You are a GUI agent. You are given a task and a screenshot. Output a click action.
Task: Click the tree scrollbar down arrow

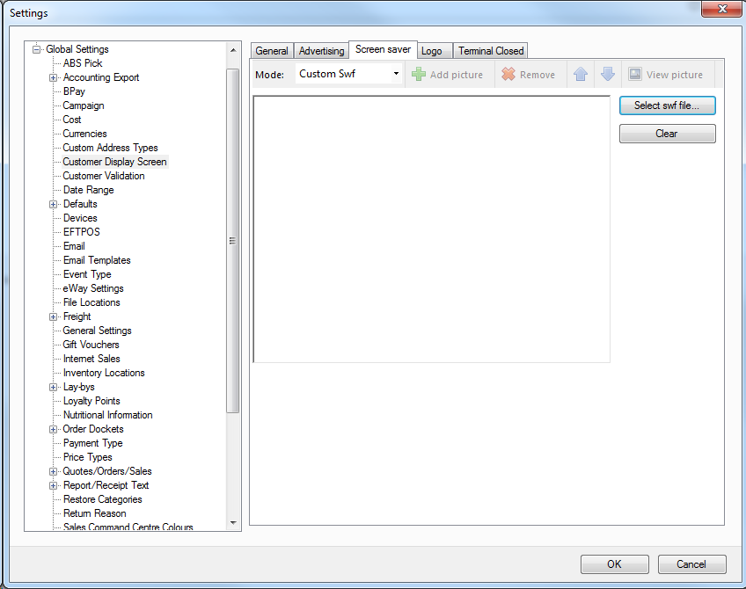233,522
